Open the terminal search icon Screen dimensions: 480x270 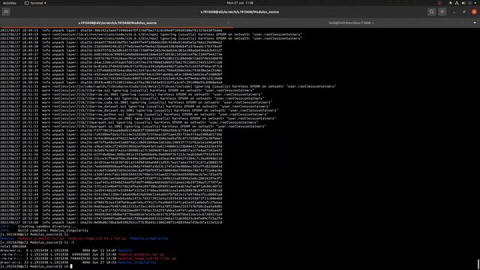(x=432, y=12)
